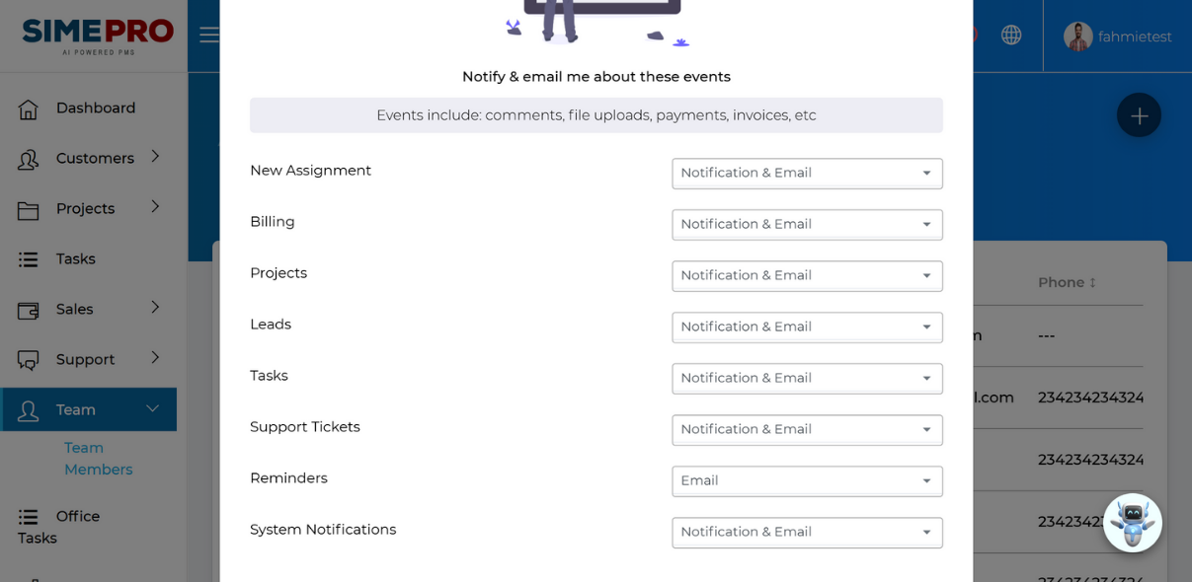Click the plus add button
The height and width of the screenshot is (582, 1192).
[x=1139, y=115]
